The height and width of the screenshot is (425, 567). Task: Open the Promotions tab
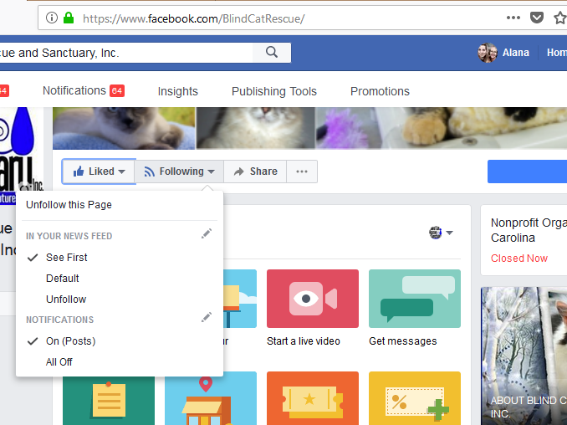380,91
